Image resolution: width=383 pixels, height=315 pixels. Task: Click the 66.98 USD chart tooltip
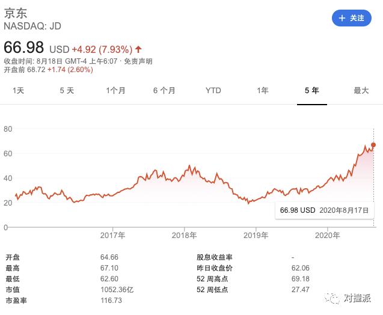click(x=325, y=210)
